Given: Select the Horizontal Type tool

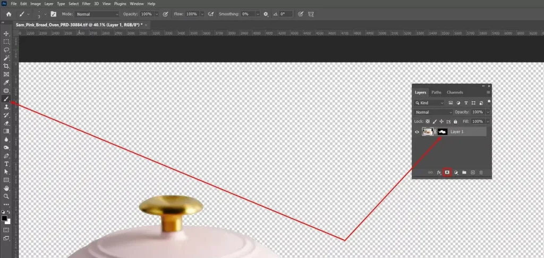Looking at the screenshot, I should (x=6, y=164).
